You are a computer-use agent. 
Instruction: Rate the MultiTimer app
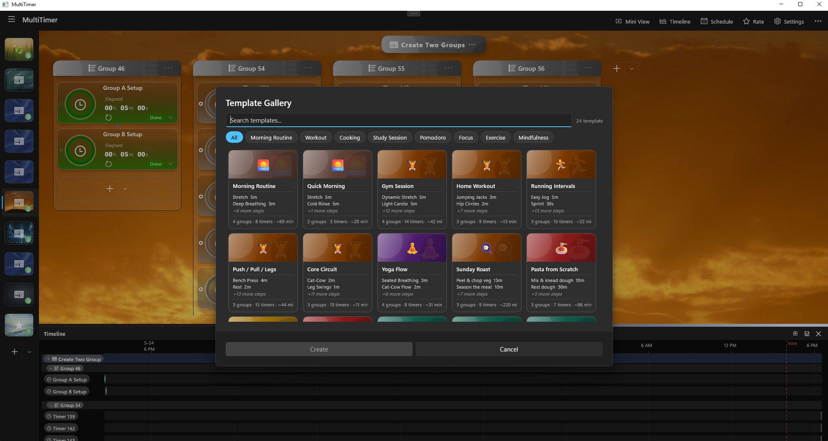(753, 22)
